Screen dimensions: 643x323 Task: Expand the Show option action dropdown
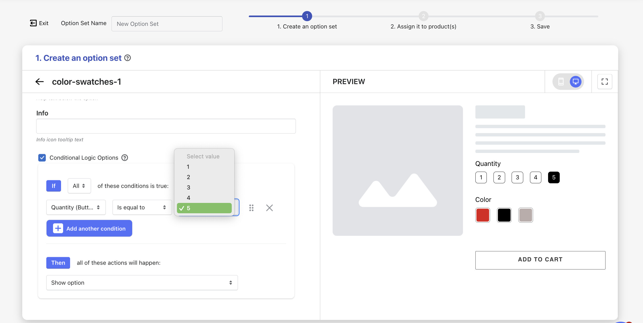pos(142,283)
